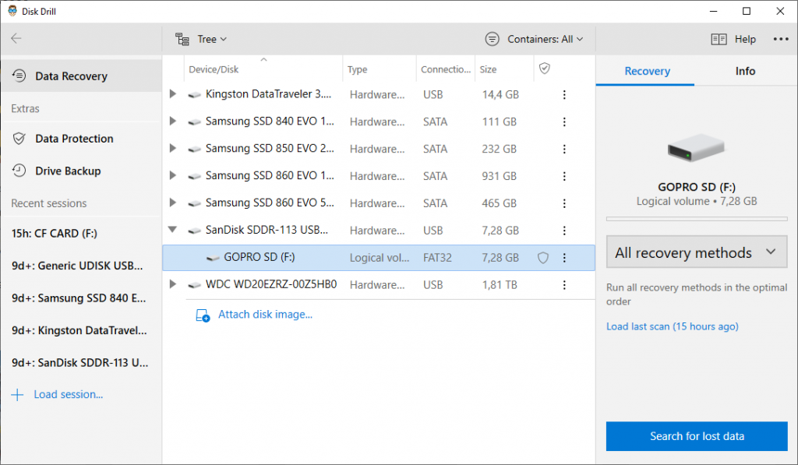The width and height of the screenshot is (798, 465).
Task: Click Load last scan (15 hours ago)
Action: (x=673, y=326)
